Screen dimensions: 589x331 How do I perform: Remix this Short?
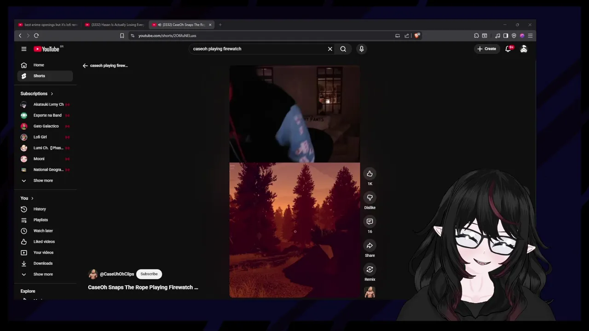(x=370, y=269)
